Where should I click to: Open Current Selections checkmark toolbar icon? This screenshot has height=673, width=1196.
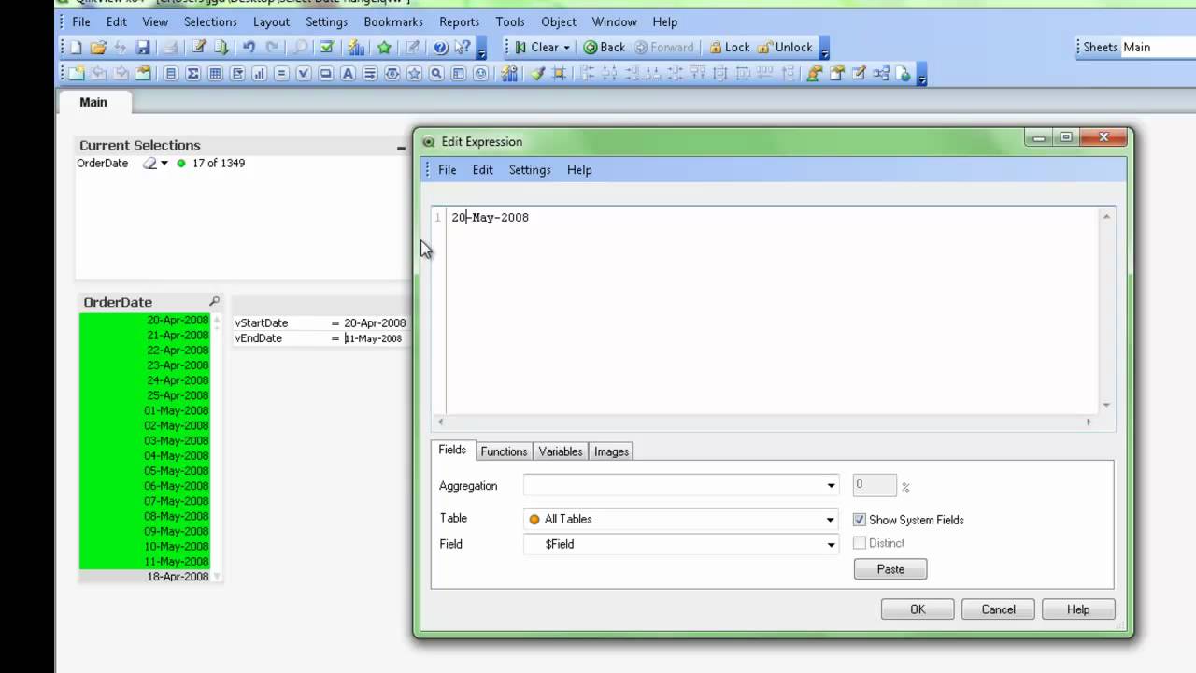click(x=326, y=47)
